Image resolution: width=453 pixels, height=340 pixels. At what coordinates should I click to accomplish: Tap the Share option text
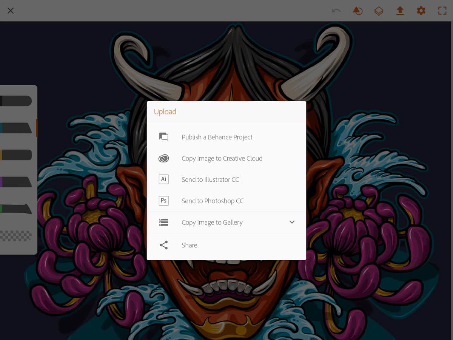tap(189, 245)
